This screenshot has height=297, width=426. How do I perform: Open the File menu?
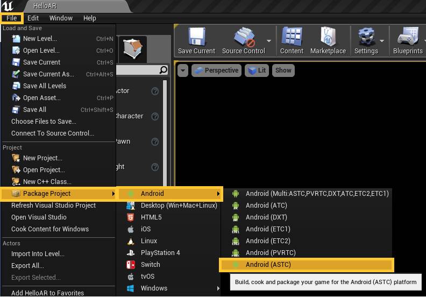(12, 18)
